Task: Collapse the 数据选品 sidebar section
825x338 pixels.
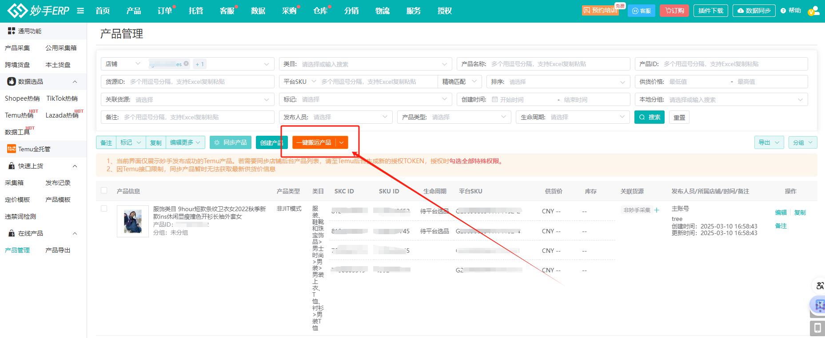Action: pyautogui.click(x=75, y=82)
